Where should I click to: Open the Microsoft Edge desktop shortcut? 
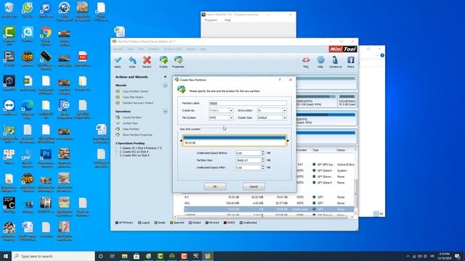pyautogui.click(x=28, y=109)
